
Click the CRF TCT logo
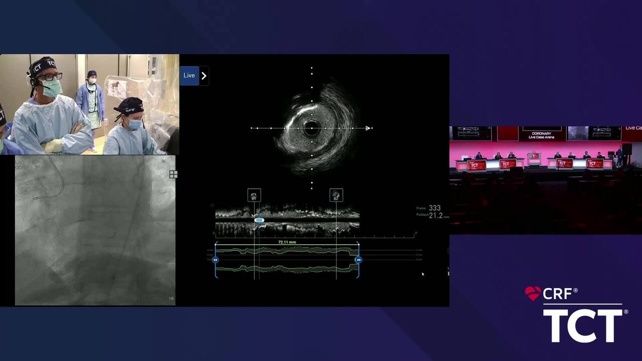tap(577, 315)
